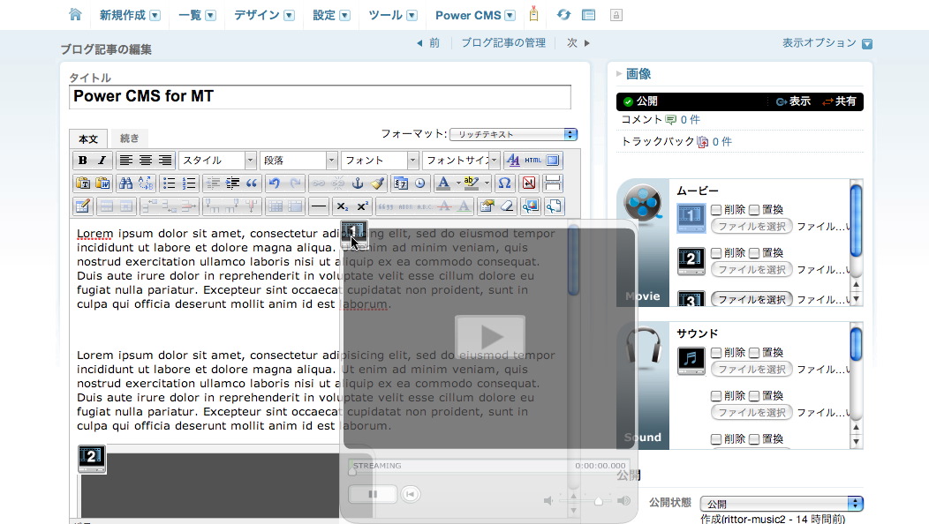Go to ブログ記事の管理 link
The image size is (929, 524).
[x=503, y=42]
